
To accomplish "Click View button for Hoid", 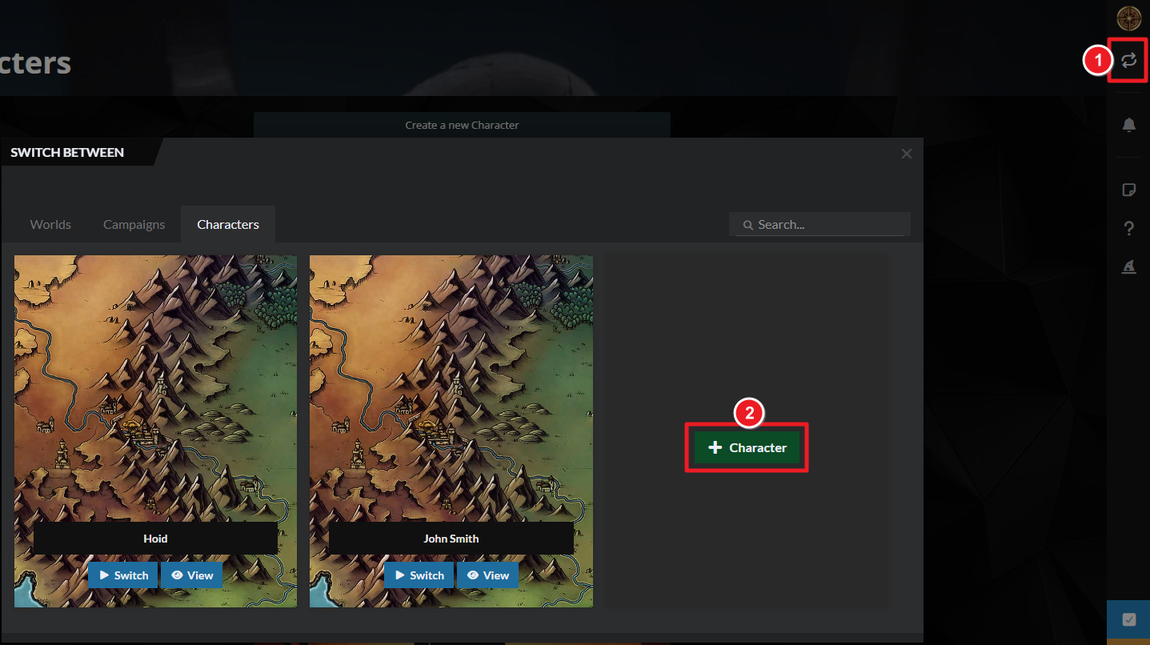I will point(192,575).
